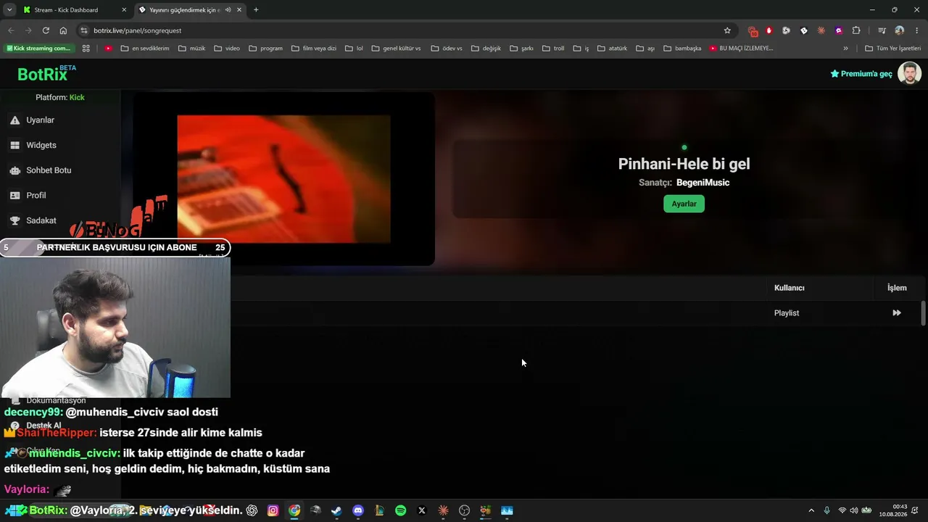The image size is (928, 522).
Task: Click the İşlem column header
Action: point(897,288)
